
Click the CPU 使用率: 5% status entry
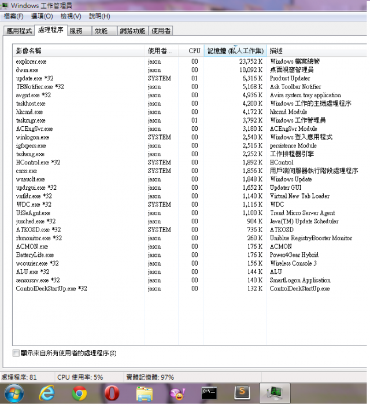pyautogui.click(x=80, y=377)
